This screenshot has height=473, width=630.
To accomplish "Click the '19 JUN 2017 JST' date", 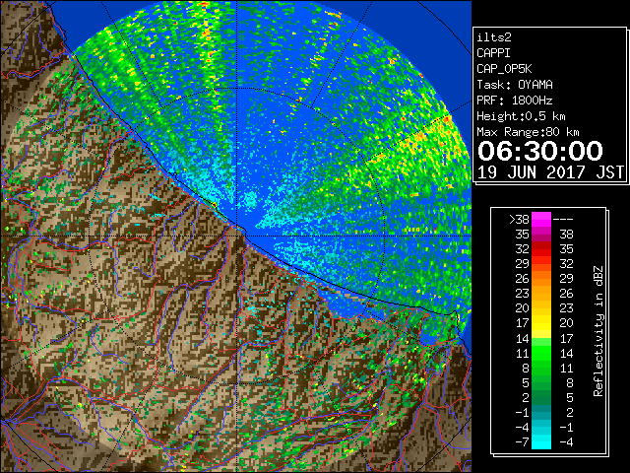I will pos(550,172).
